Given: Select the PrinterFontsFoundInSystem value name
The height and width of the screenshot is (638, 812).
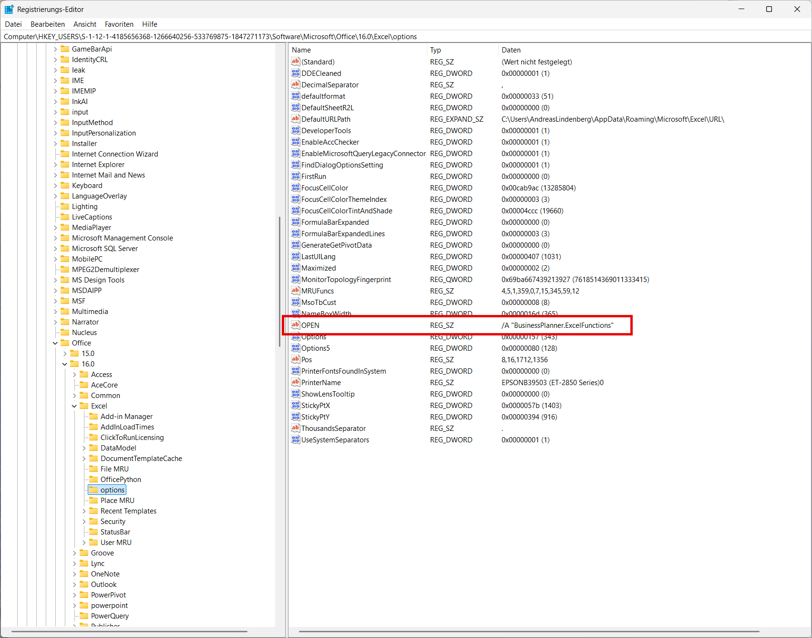Looking at the screenshot, I should click(x=344, y=371).
